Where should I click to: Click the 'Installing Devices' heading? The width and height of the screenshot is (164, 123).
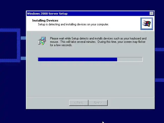[45, 20]
